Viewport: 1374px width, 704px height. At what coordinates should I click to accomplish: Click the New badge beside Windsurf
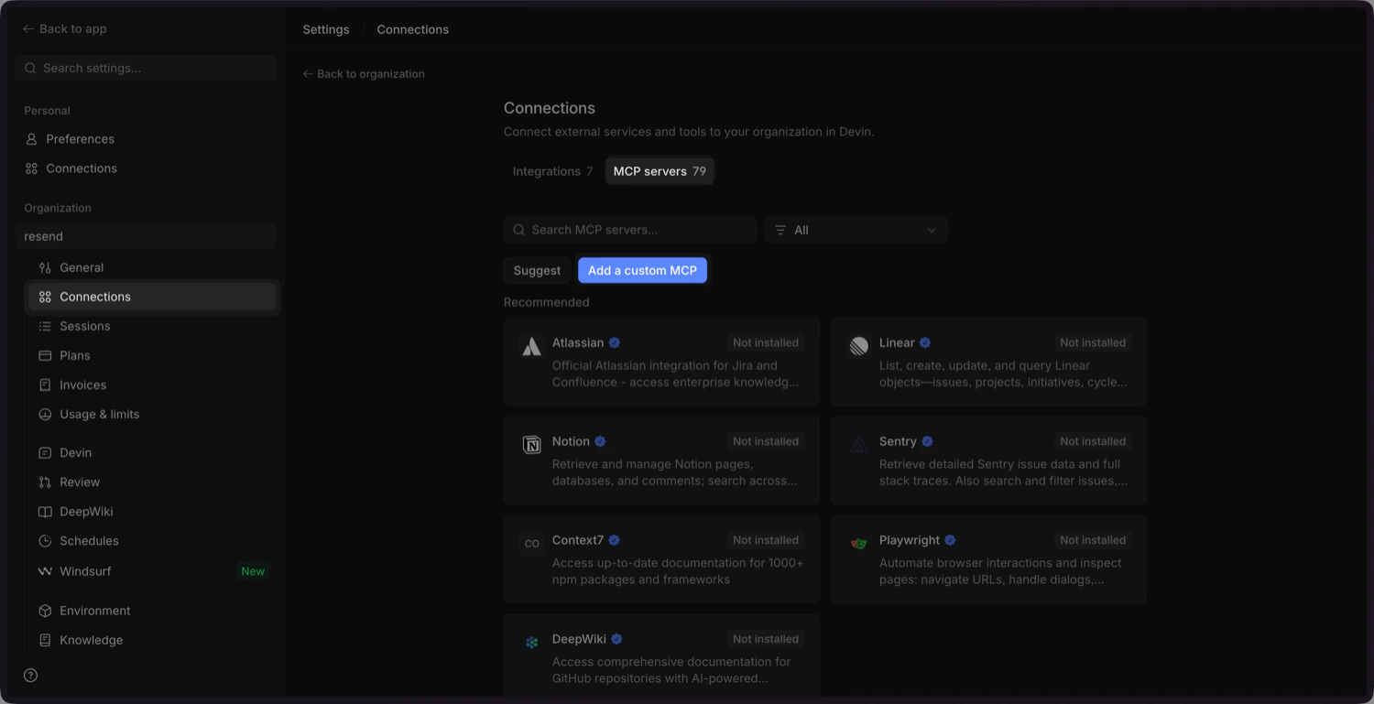pyautogui.click(x=253, y=571)
